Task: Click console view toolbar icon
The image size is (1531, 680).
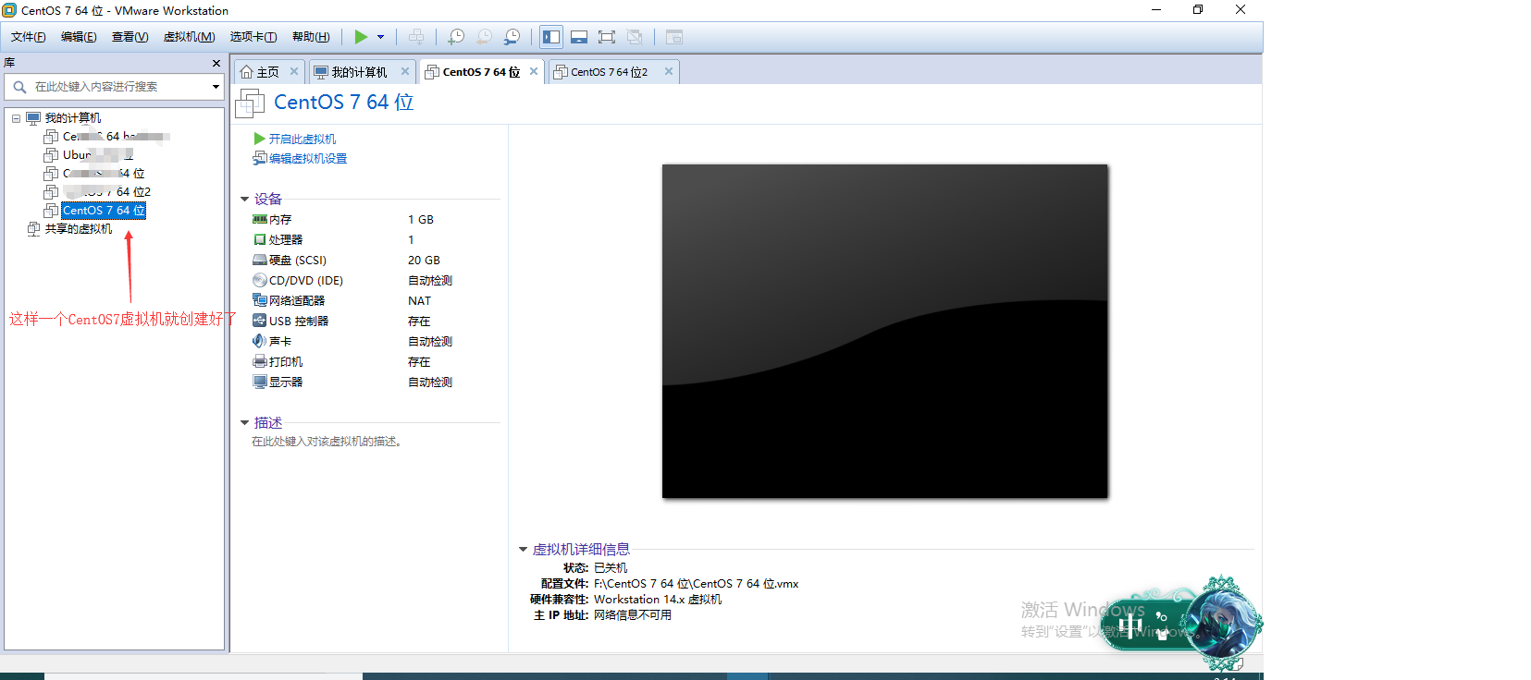Action: point(674,37)
